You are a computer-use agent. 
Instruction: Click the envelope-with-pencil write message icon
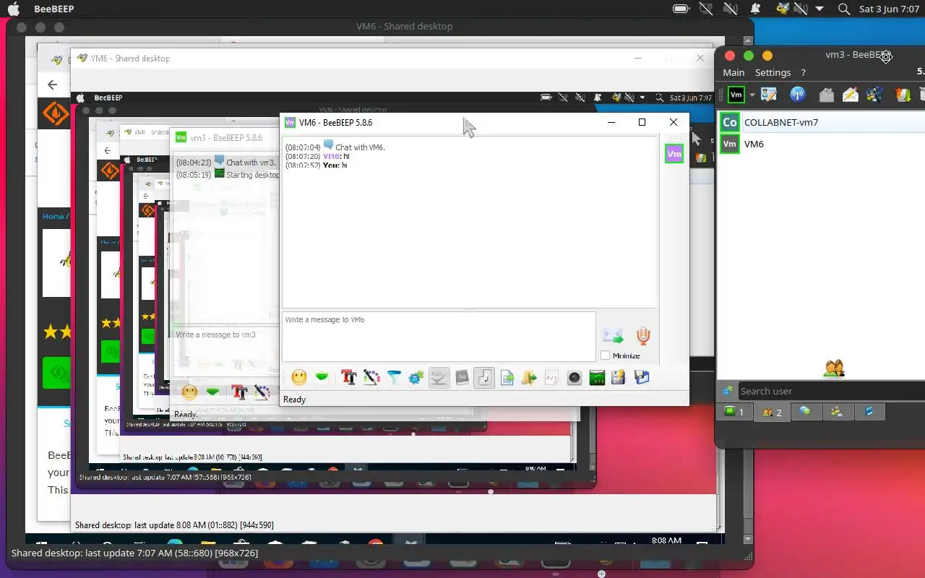851,94
